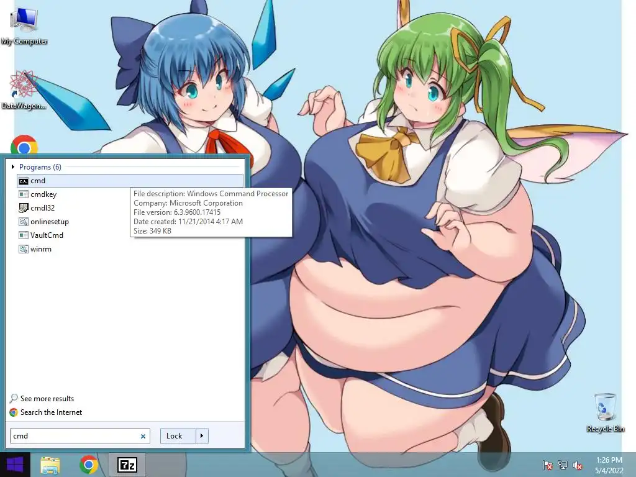This screenshot has width=636, height=477.
Task: Open the 7-Zip taskbar icon
Action: pyautogui.click(x=127, y=465)
